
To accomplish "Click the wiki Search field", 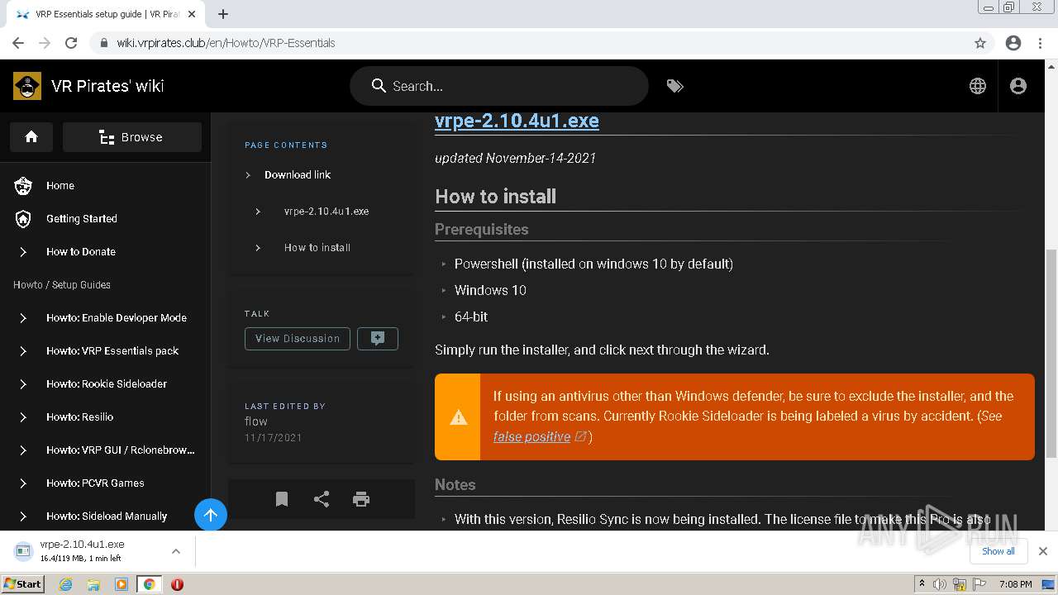I will (499, 86).
